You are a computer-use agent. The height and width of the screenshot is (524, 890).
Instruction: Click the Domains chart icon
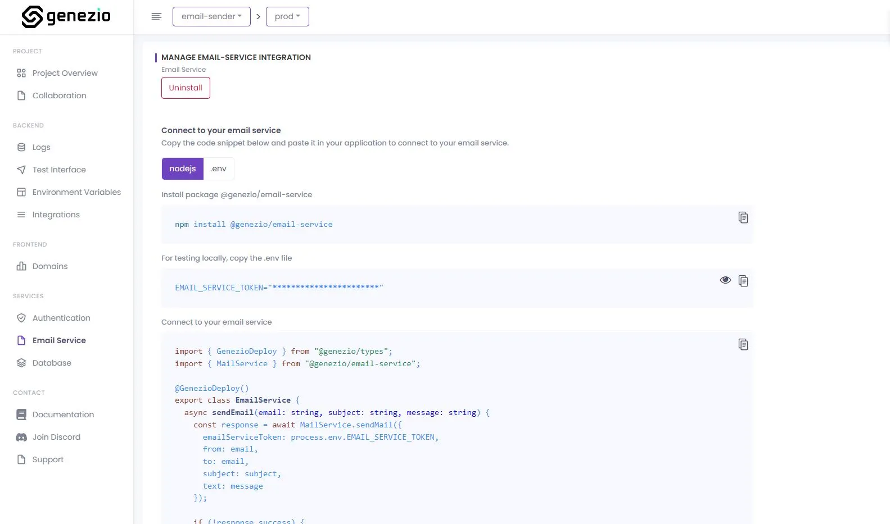click(21, 266)
